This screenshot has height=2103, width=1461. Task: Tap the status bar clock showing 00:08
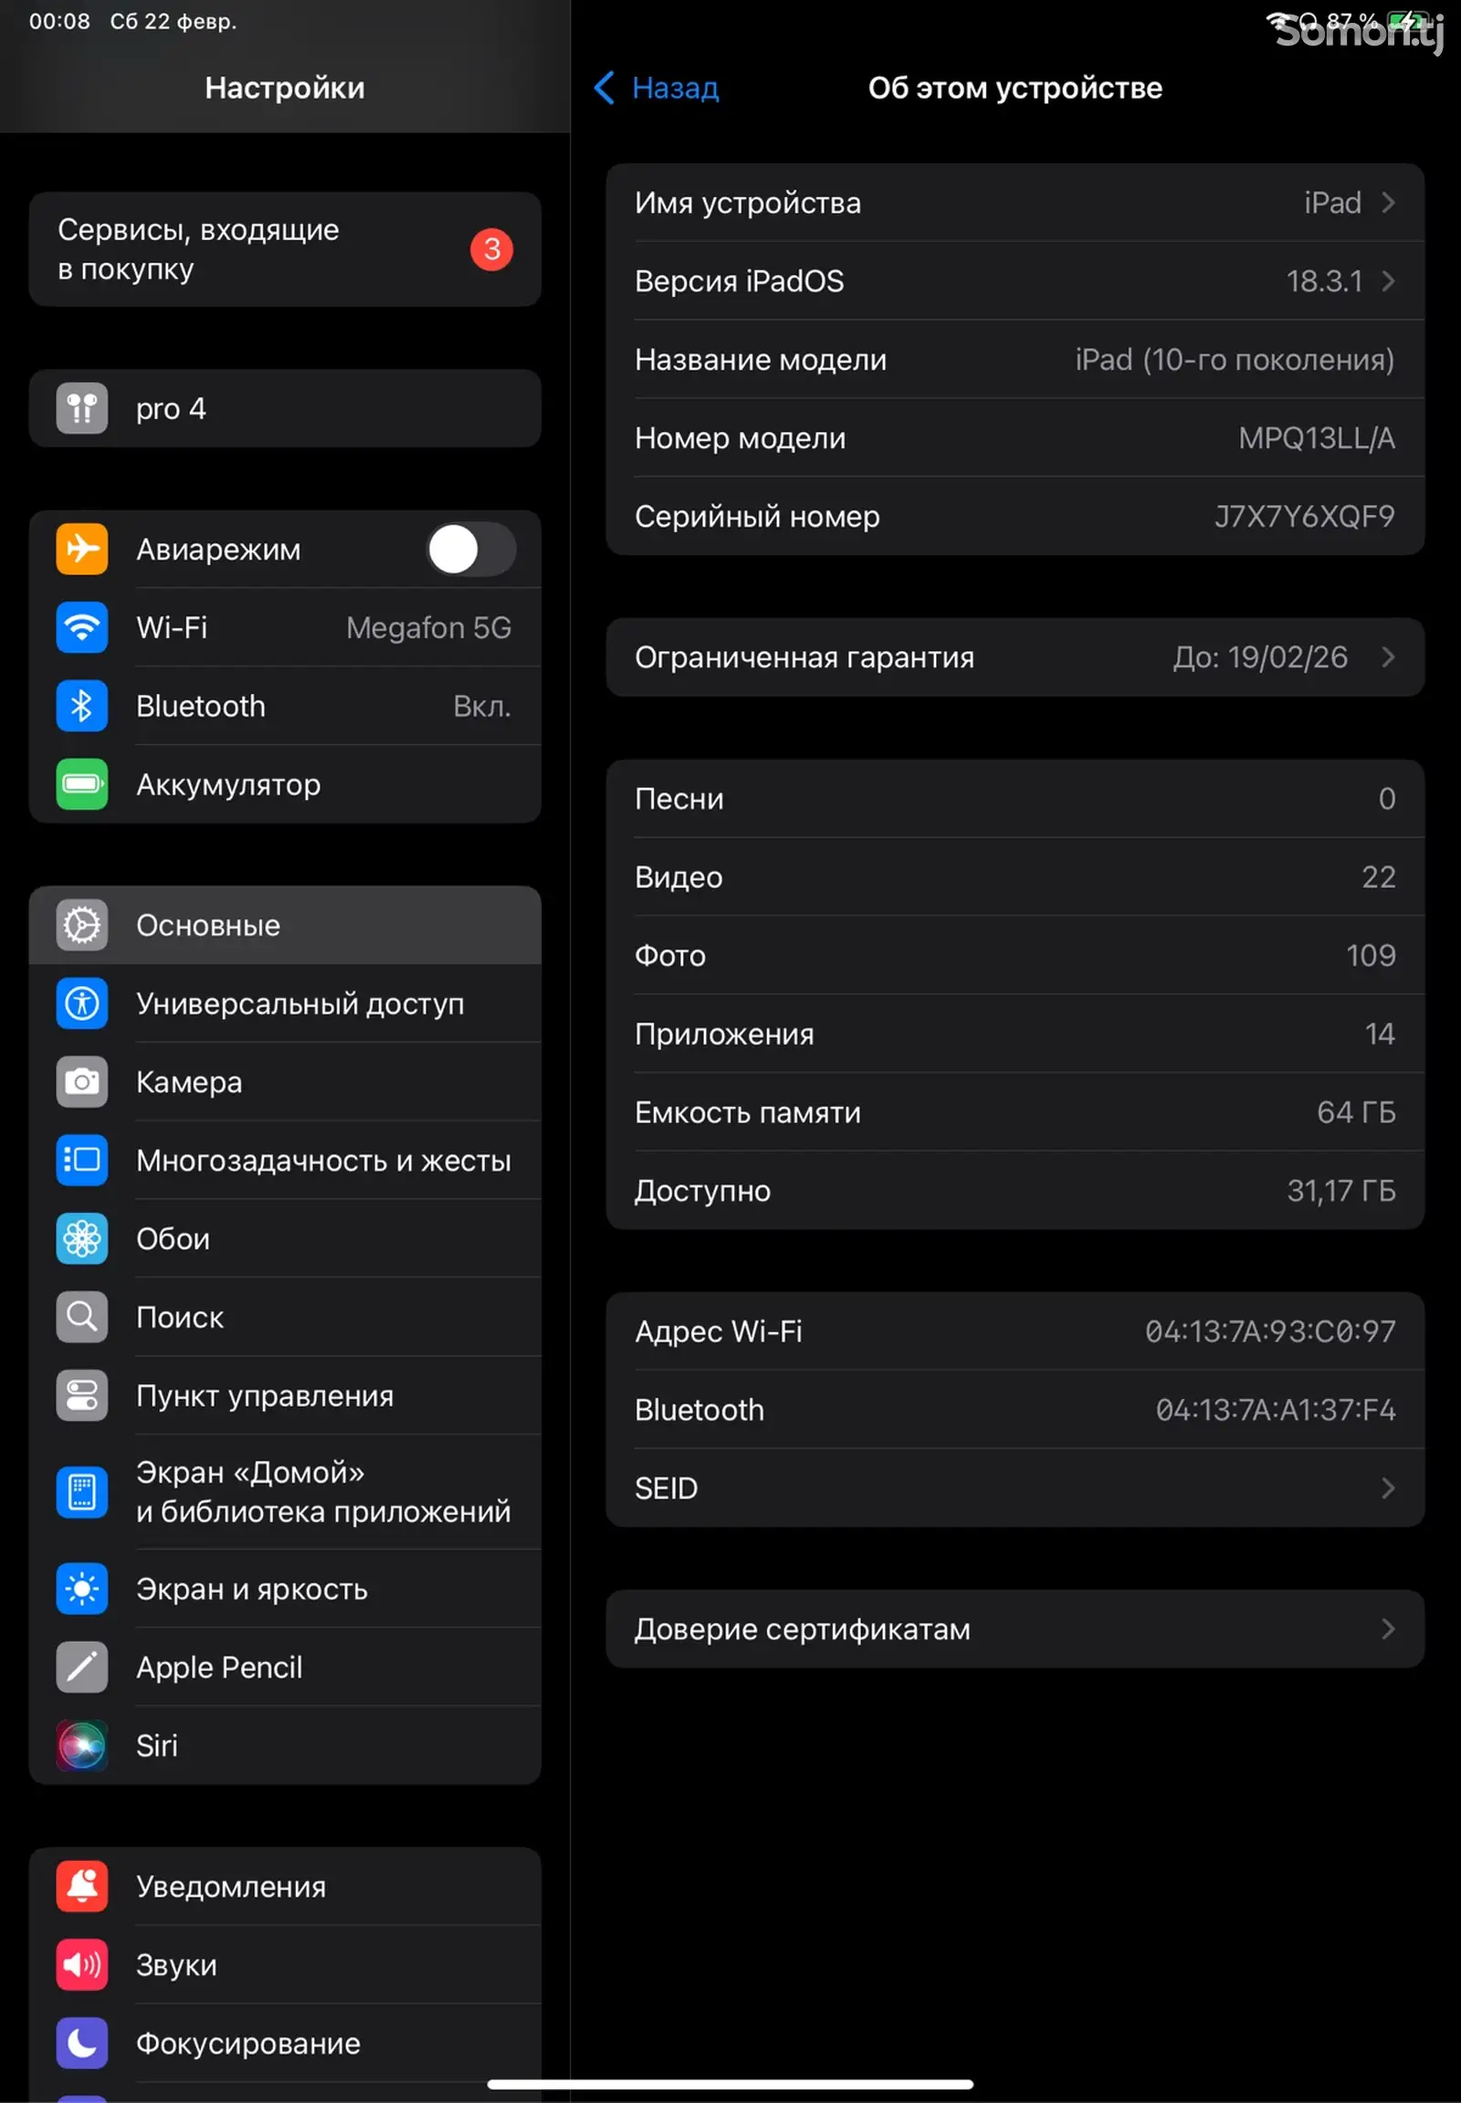coord(59,21)
